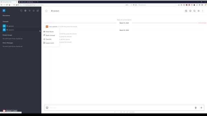The image size is (207, 116).
Task: Open the sidebar sort icon
Action: coord(34,11)
